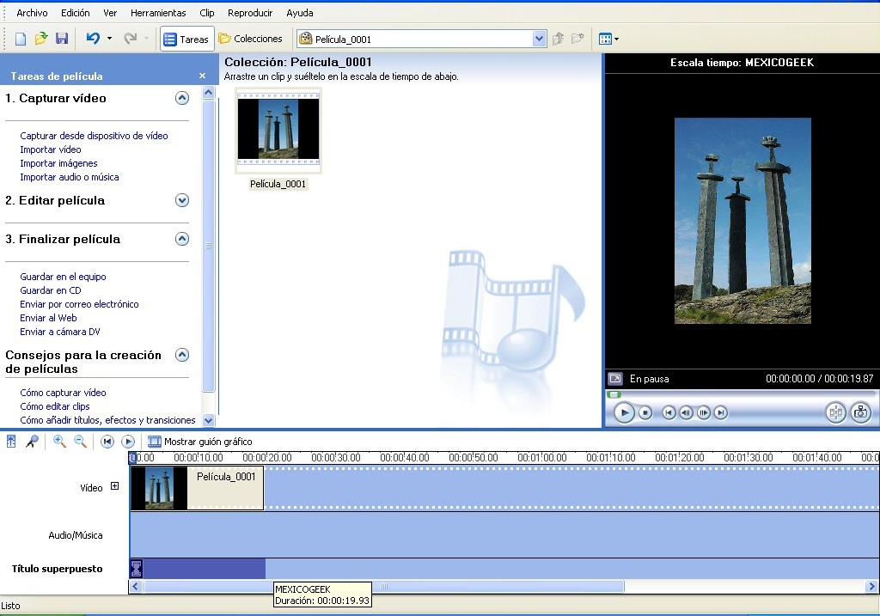Open the Clip menu

click(x=207, y=13)
